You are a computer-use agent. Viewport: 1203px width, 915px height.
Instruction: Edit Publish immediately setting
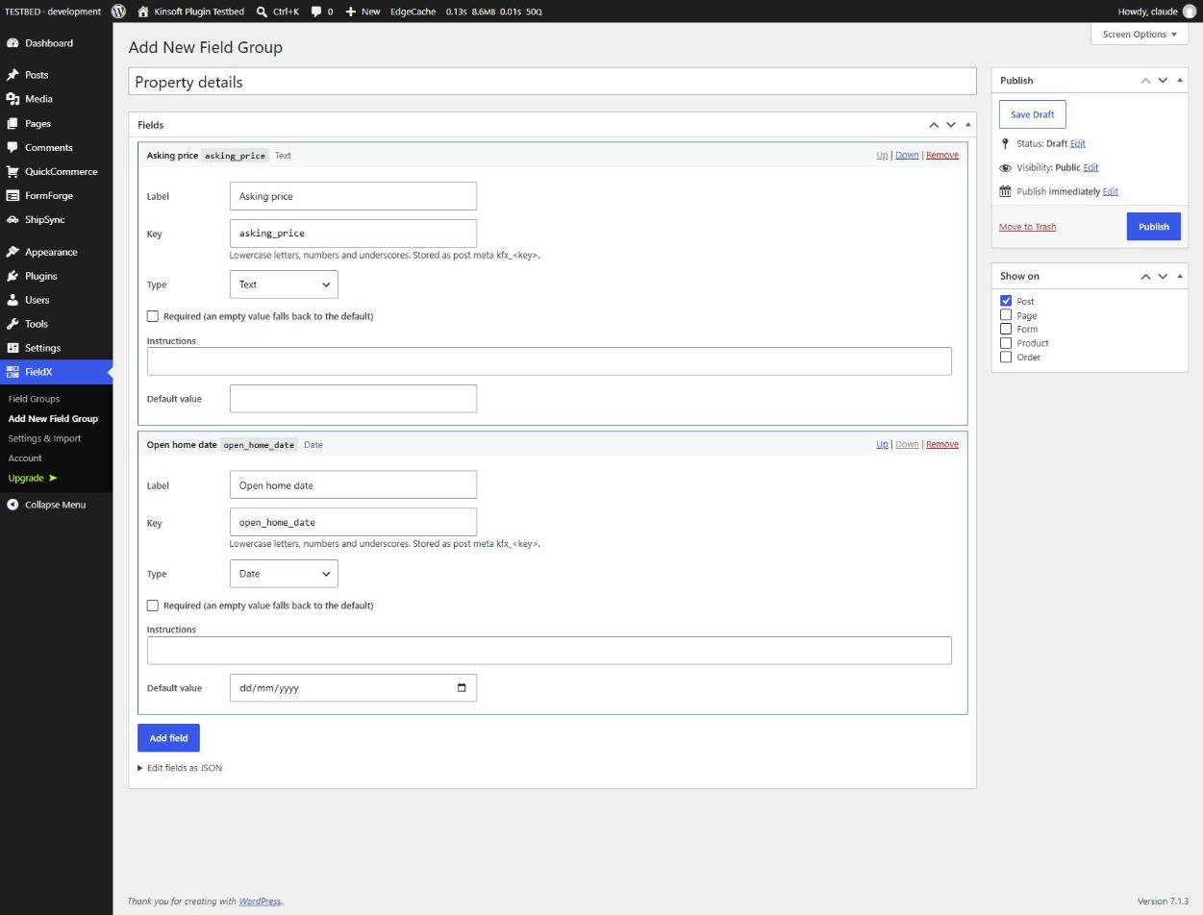point(1110,191)
